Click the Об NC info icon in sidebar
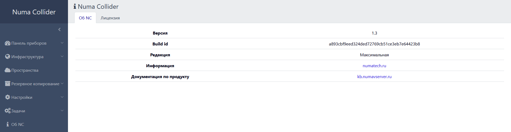The width and height of the screenshot is (511, 132). (x=7, y=124)
